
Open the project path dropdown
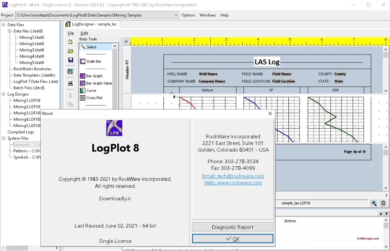(x=176, y=15)
